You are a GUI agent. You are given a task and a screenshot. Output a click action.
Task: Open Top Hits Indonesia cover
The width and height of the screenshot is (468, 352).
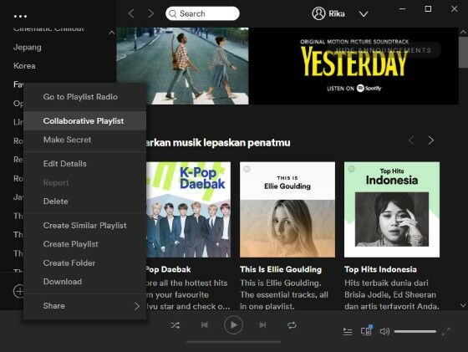click(392, 210)
